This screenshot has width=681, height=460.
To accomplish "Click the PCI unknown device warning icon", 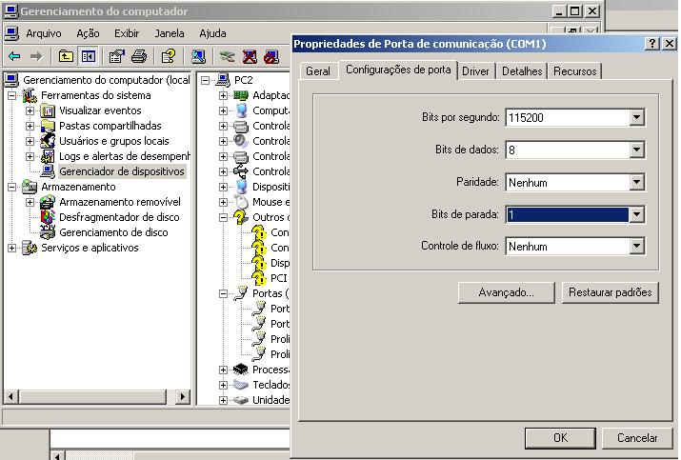I will 259,278.
